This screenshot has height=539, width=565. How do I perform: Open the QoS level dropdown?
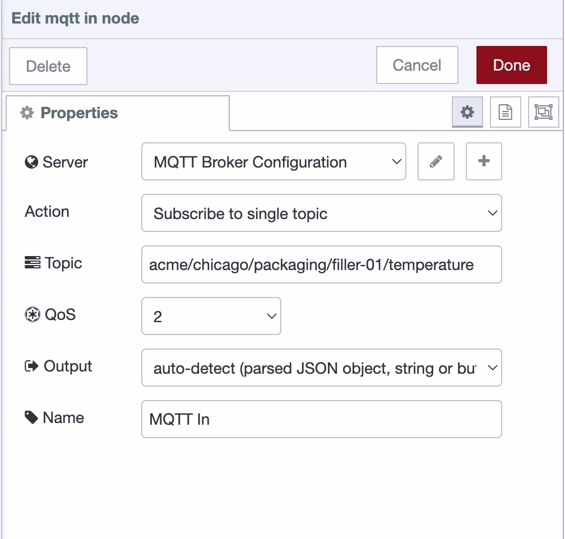(211, 316)
